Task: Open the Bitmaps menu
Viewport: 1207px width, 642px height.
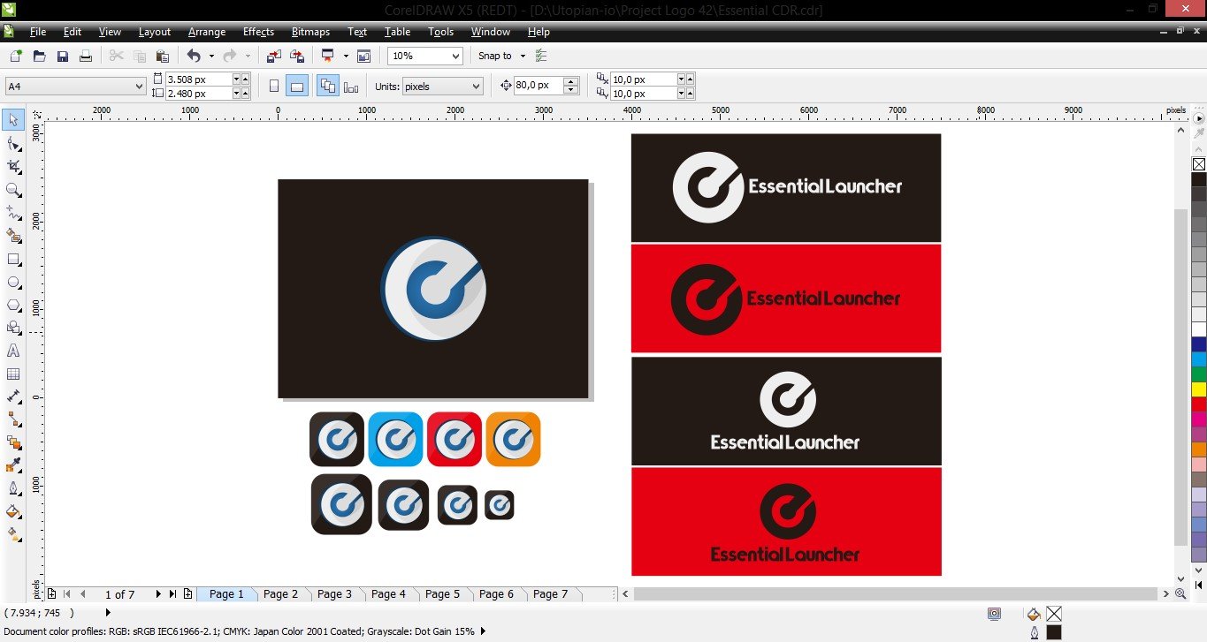Action: pos(310,32)
